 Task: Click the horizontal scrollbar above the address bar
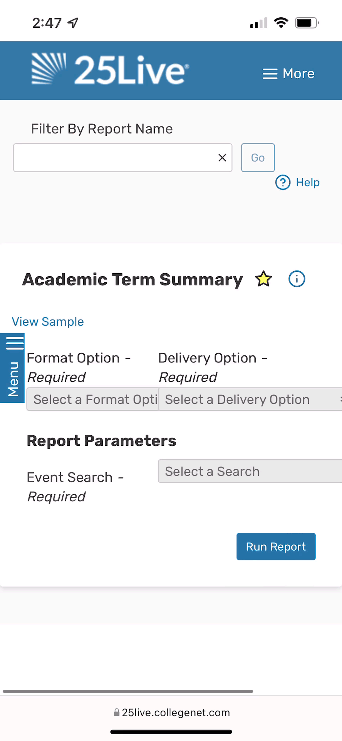coord(128,691)
